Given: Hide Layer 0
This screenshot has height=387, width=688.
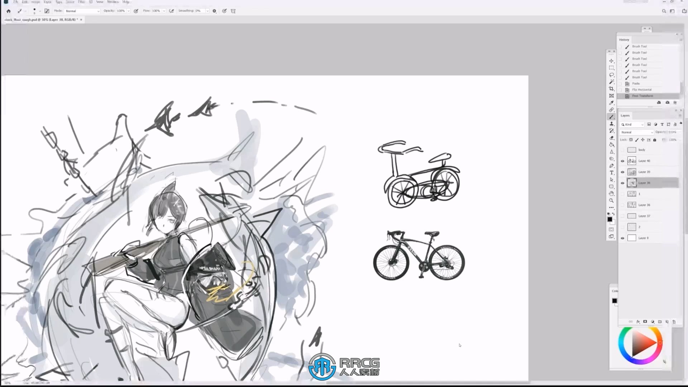Looking at the screenshot, I should (622, 238).
